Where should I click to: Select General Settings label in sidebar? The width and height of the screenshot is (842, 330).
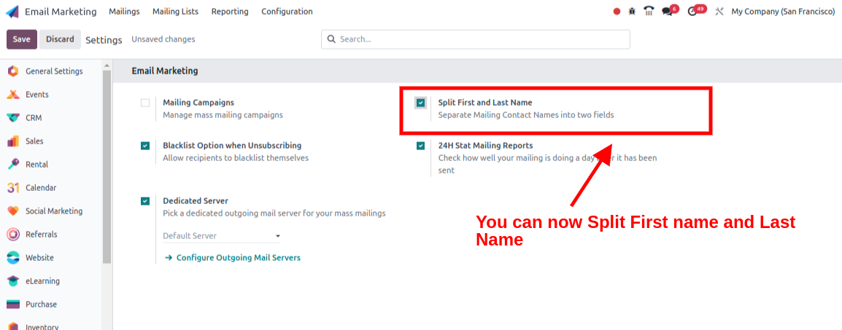(54, 71)
